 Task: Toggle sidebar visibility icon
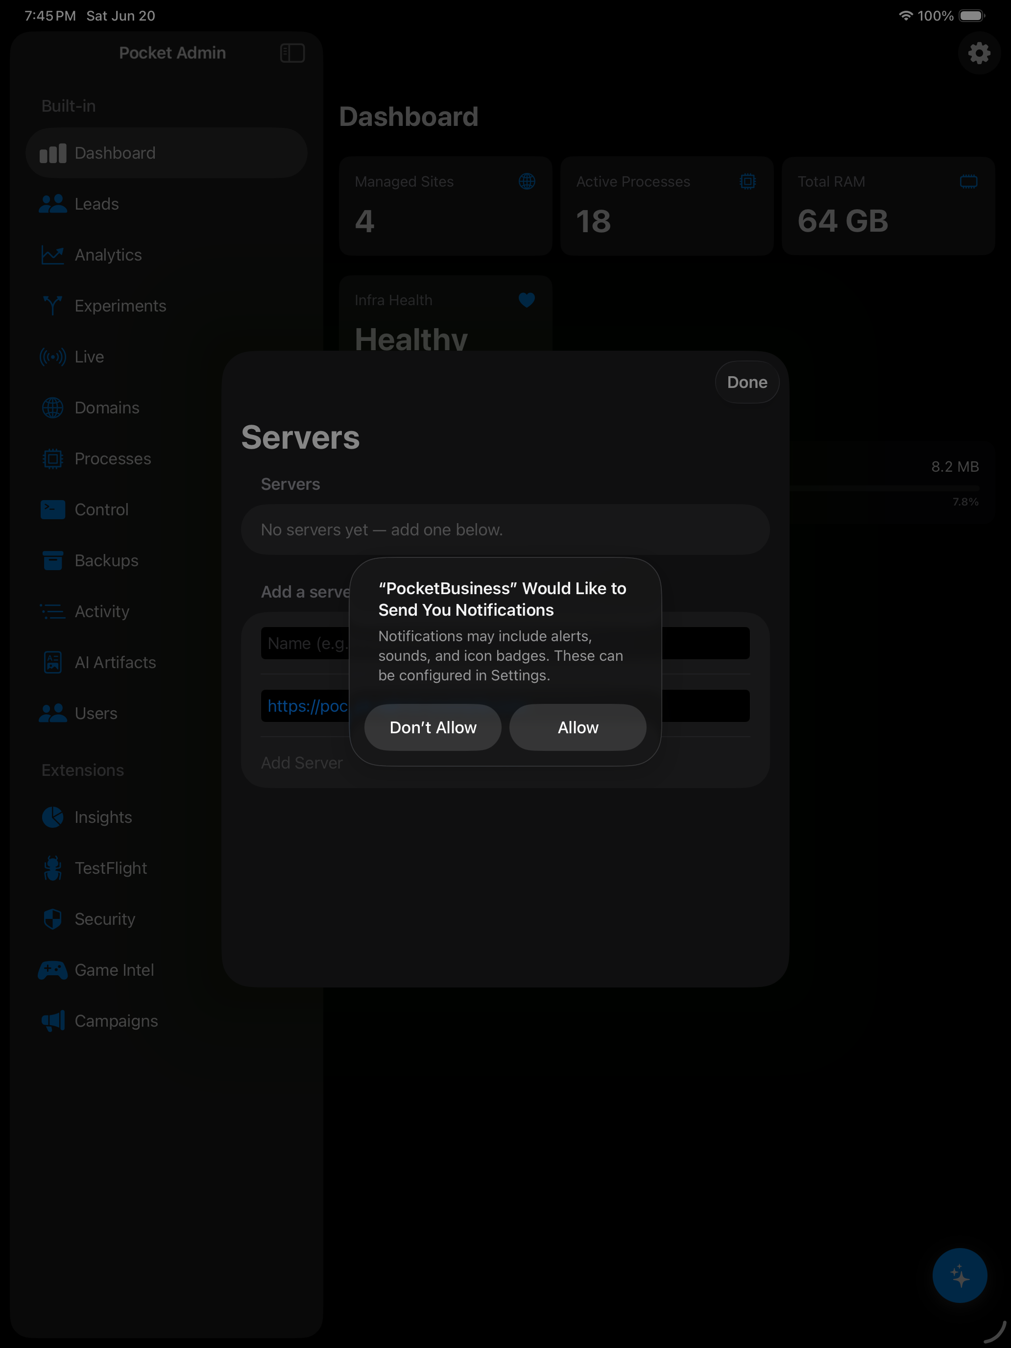pyautogui.click(x=292, y=53)
